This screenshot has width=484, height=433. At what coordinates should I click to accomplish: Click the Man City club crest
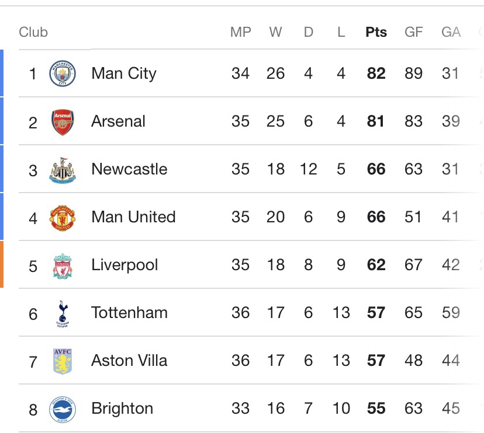pyautogui.click(x=63, y=74)
